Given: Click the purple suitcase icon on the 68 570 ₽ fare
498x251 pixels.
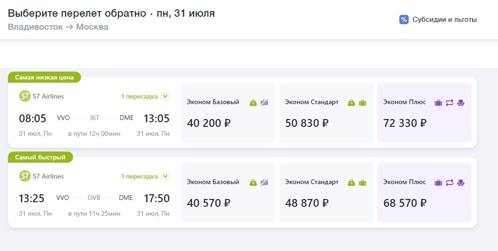Looking at the screenshot, I should (x=438, y=182).
